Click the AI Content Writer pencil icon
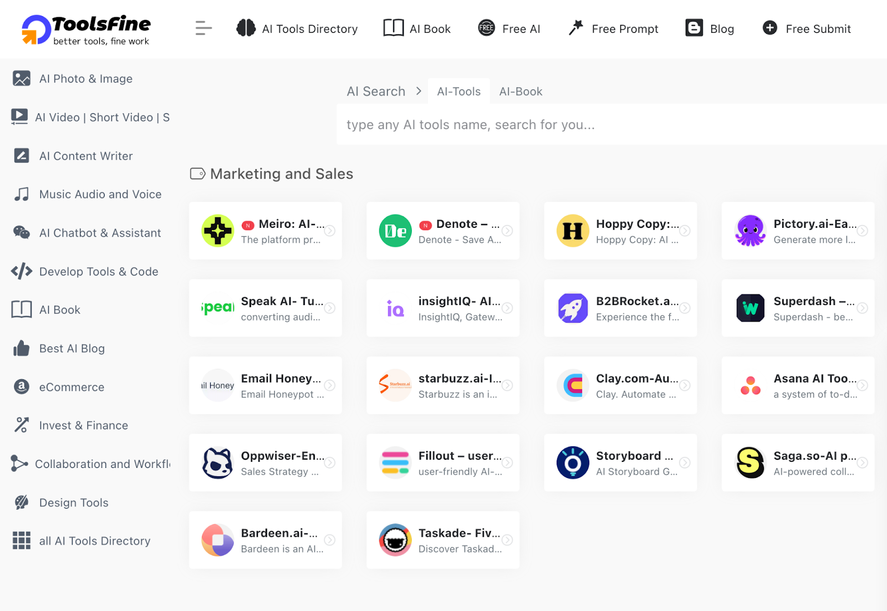Screen dimensions: 887x611 22,156
